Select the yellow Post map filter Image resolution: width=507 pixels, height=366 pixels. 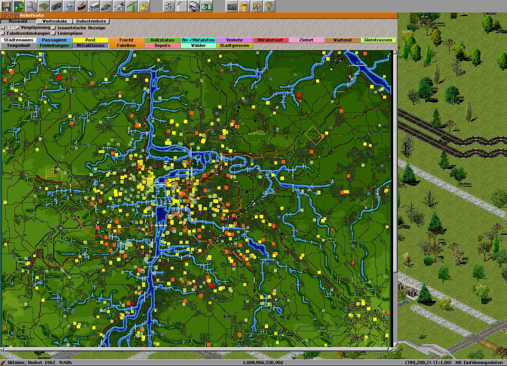point(90,40)
